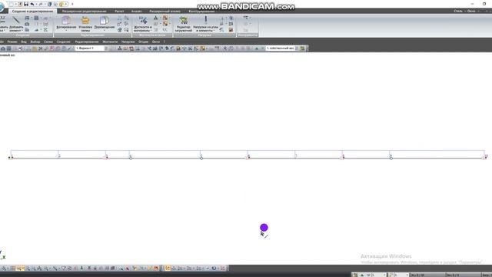Select the beam node labeled 7

[x=295, y=156]
